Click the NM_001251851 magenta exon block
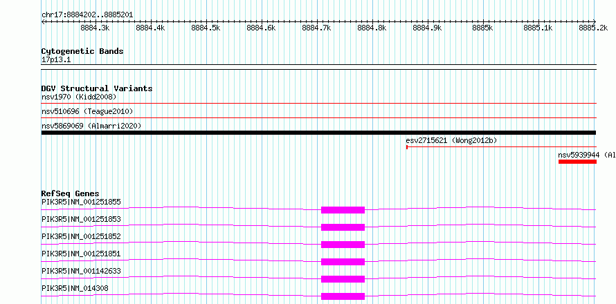This screenshot has width=616, height=304. pos(343,262)
